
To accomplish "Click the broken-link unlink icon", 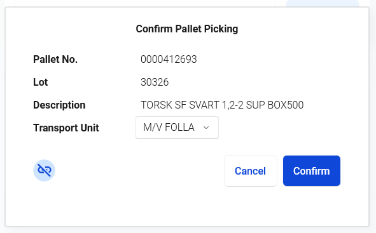I will click(44, 170).
